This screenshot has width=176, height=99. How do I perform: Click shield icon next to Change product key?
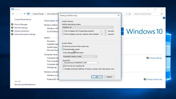pos(145,79)
